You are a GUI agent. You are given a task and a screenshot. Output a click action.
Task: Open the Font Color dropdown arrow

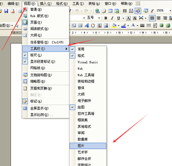coord(138,26)
